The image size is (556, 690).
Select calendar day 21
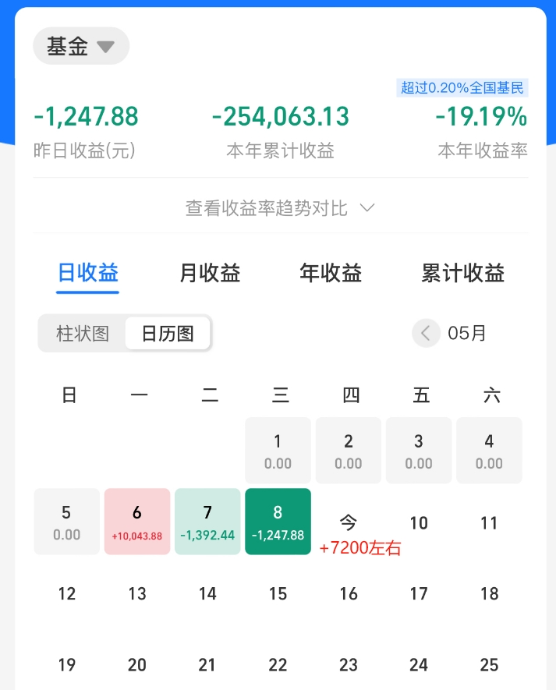[207, 664]
